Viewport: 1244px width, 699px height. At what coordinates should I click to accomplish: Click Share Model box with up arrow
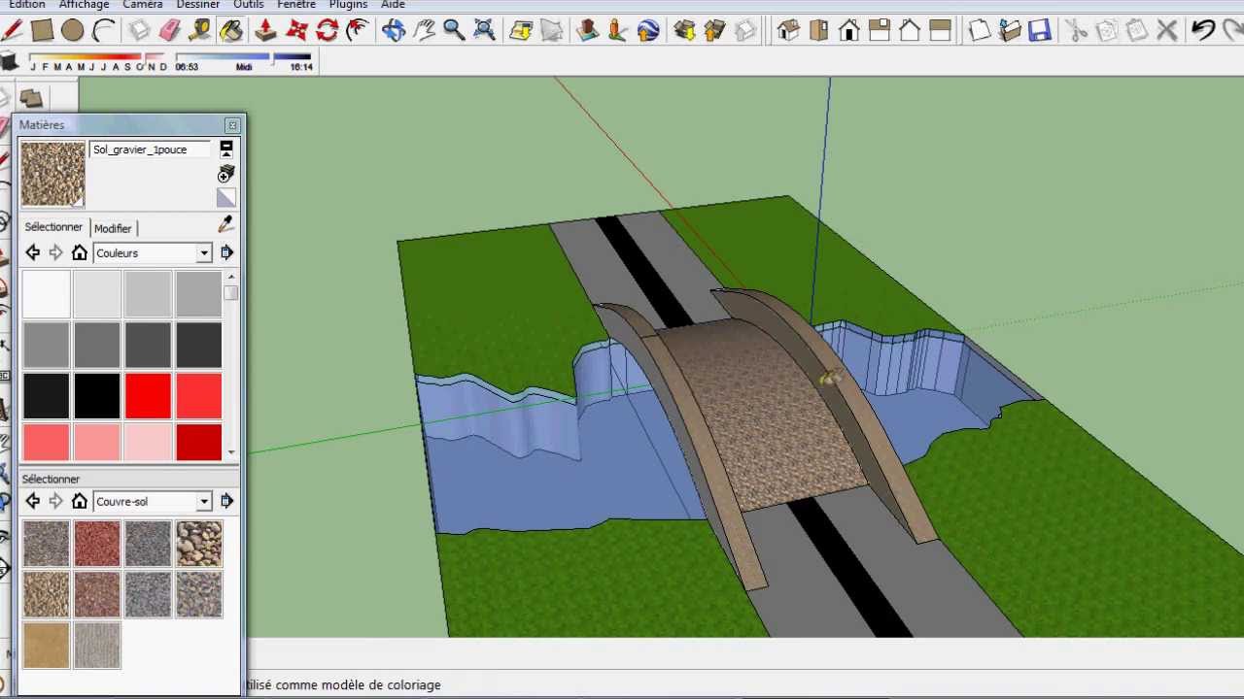point(714,31)
